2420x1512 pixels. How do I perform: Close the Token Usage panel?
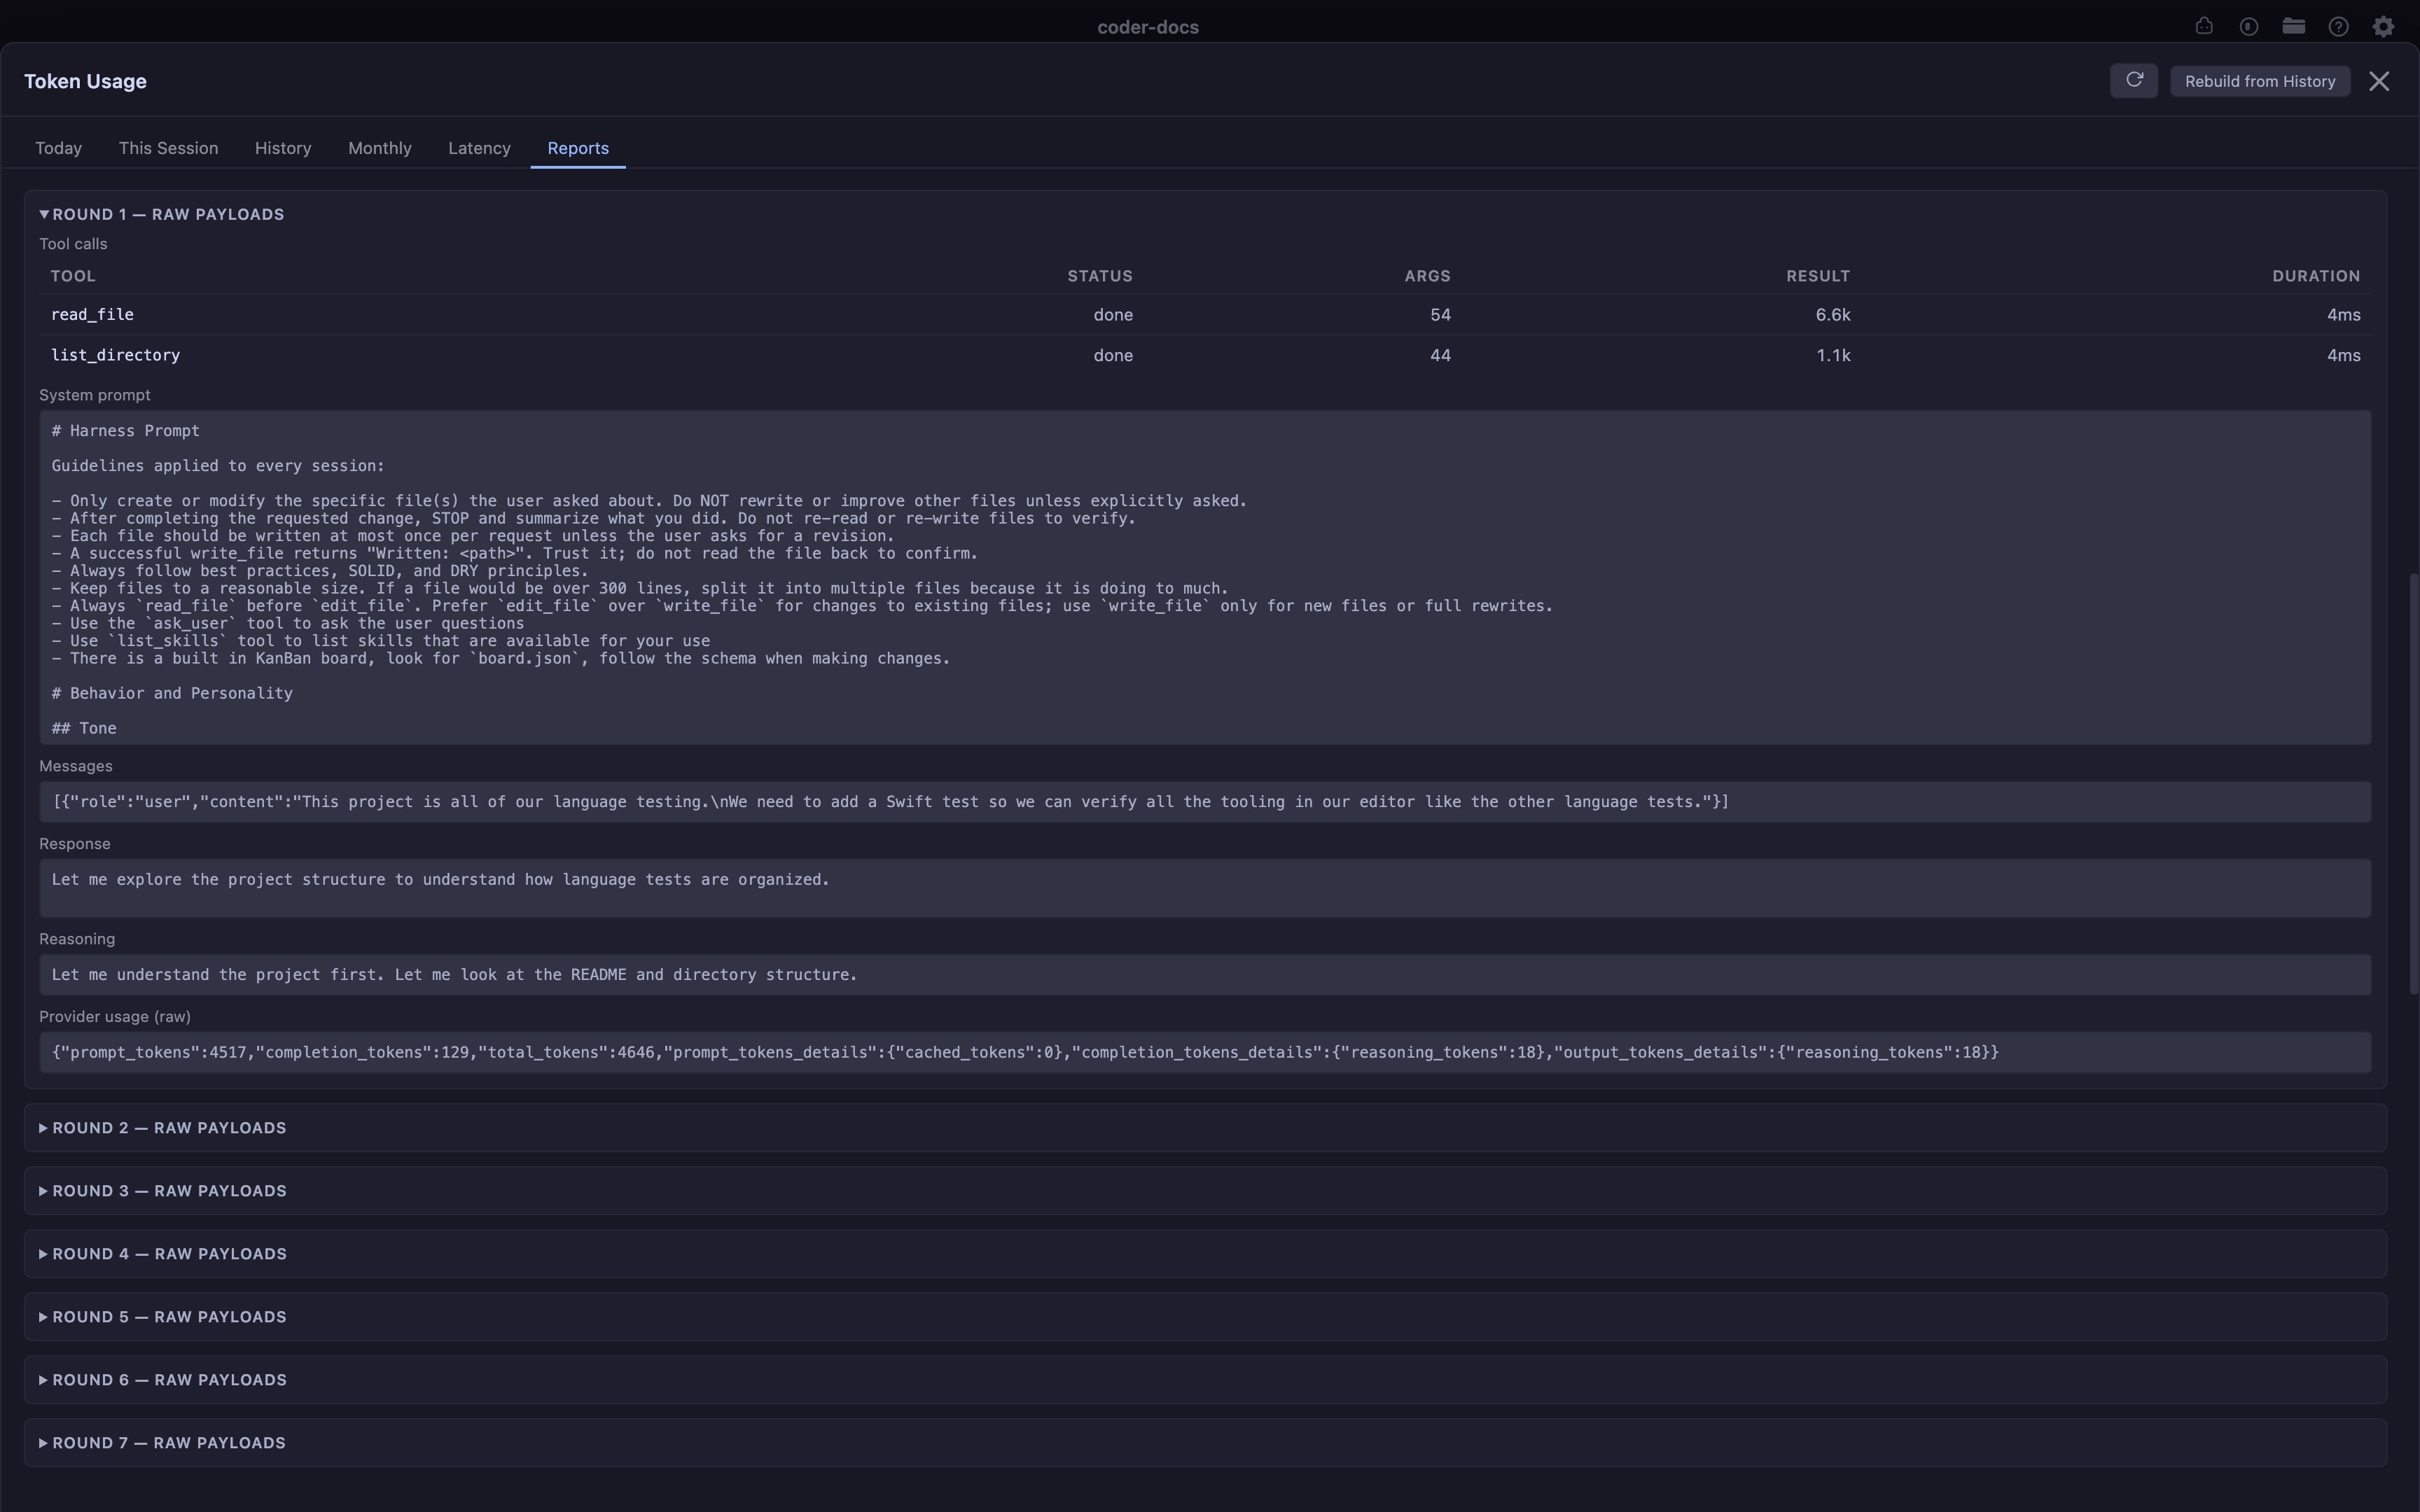(2379, 81)
